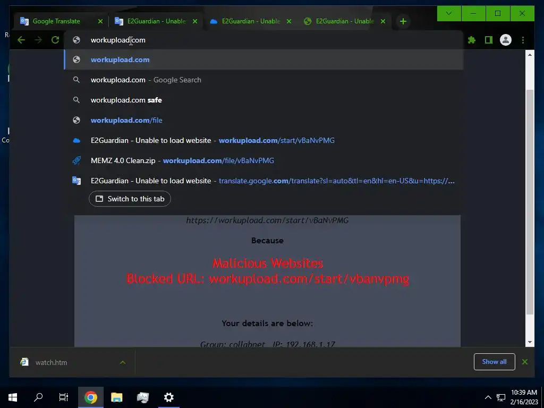
Task: Expand the watch.htm download options chevron
Action: 123,362
